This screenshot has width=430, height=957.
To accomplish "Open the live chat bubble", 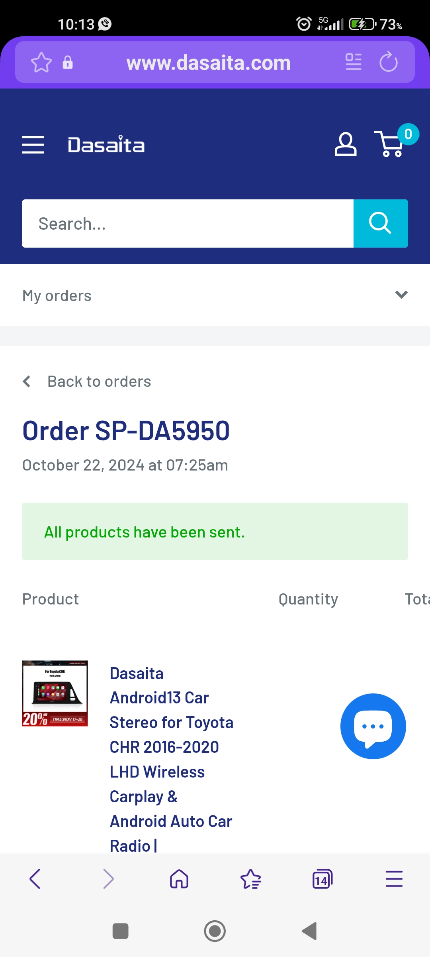I will pyautogui.click(x=373, y=726).
